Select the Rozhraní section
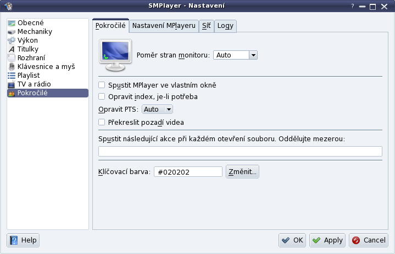 point(48,58)
